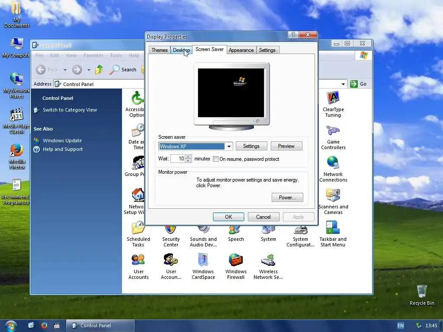Image resolution: width=443 pixels, height=332 pixels.
Task: Select Media Player Classic desktop shortcut
Action: click(17, 121)
